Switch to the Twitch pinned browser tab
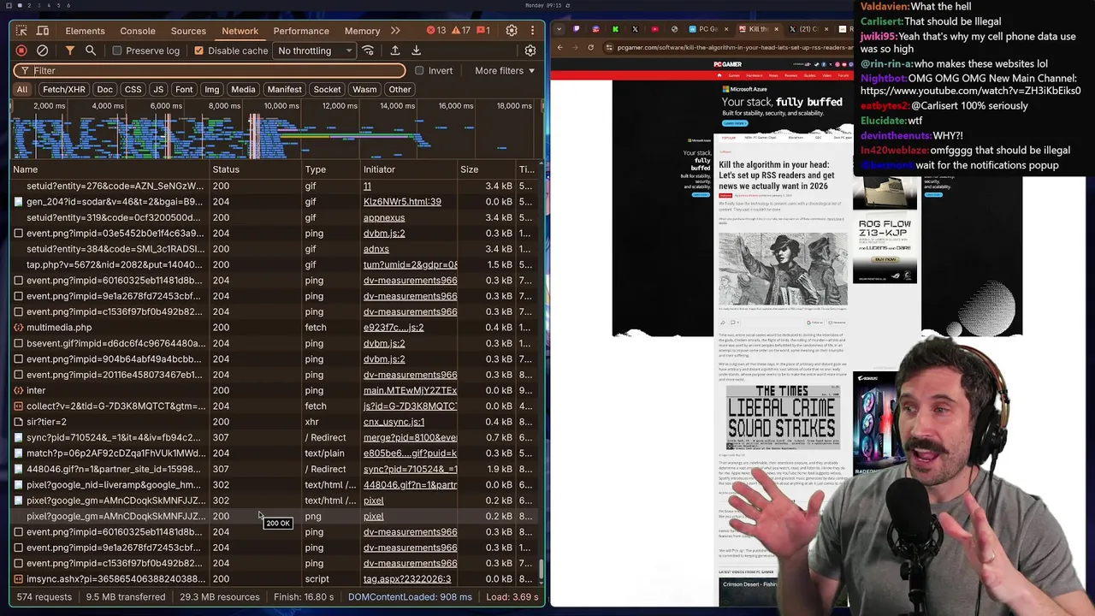The image size is (1095, 616). pos(576,29)
